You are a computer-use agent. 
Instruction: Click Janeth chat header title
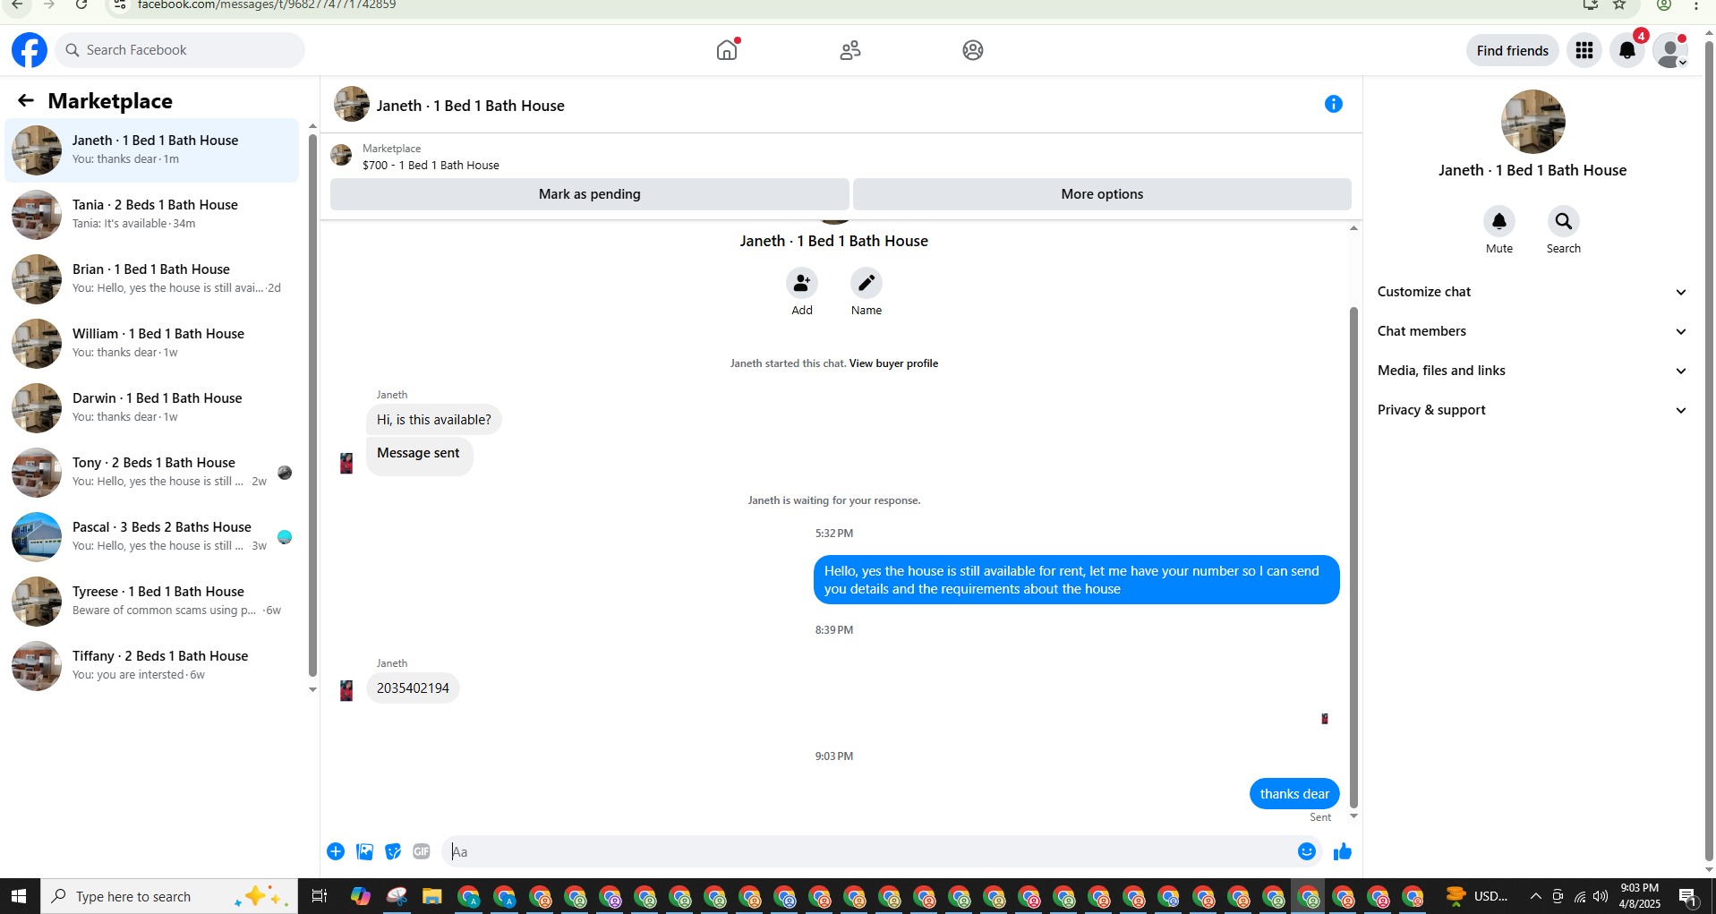pyautogui.click(x=470, y=106)
